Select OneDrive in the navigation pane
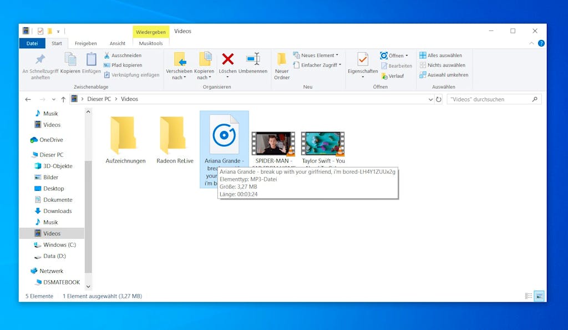The width and height of the screenshot is (568, 330). coord(47,140)
